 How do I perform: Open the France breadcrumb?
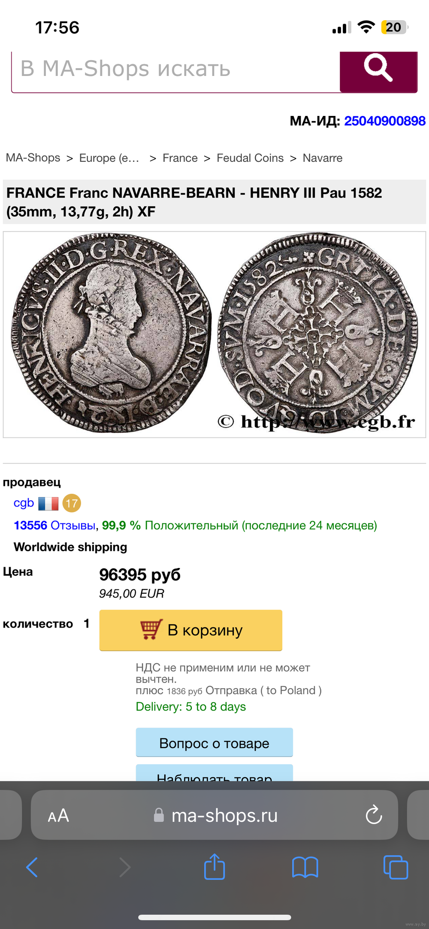coord(180,158)
